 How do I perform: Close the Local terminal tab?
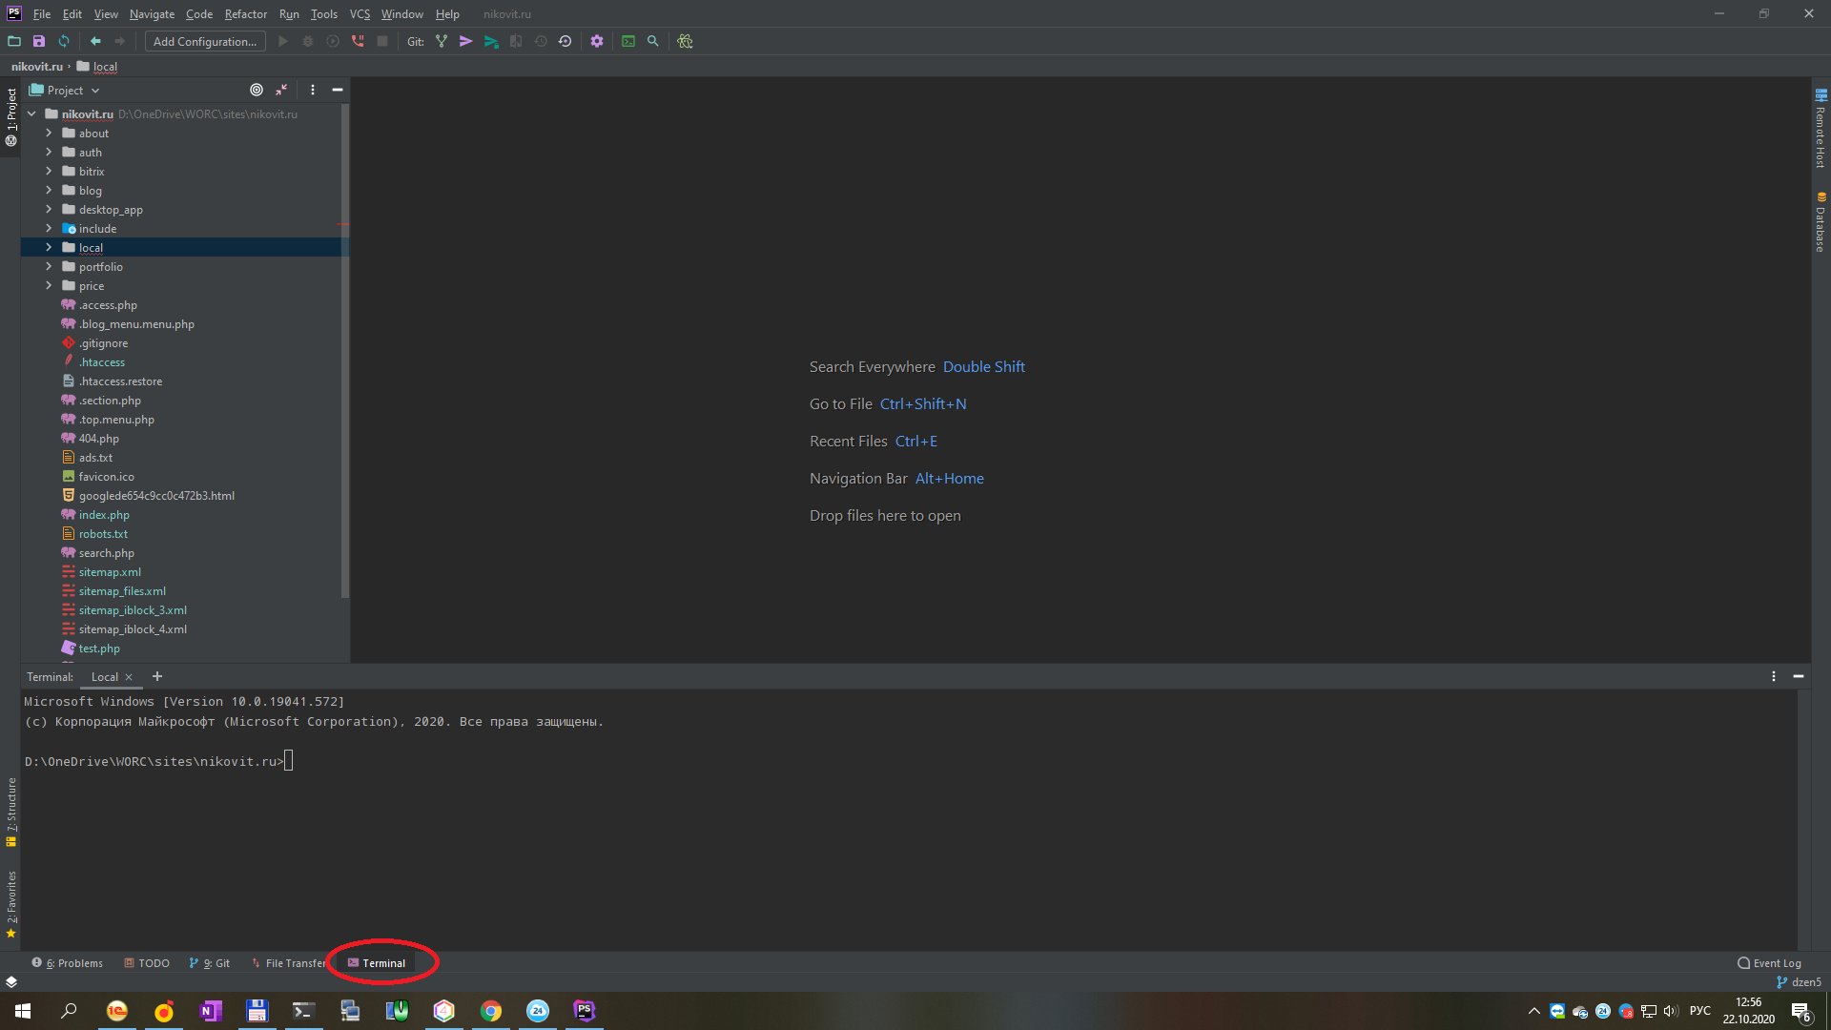[x=129, y=677]
